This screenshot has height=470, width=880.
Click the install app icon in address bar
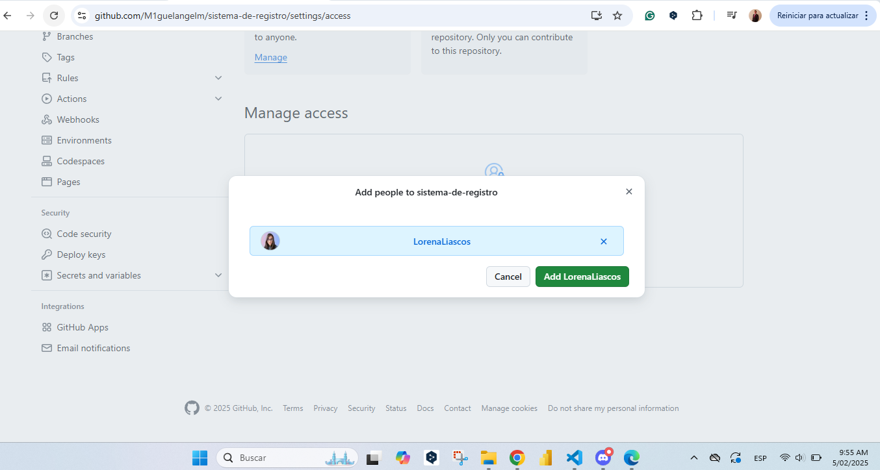pyautogui.click(x=596, y=16)
